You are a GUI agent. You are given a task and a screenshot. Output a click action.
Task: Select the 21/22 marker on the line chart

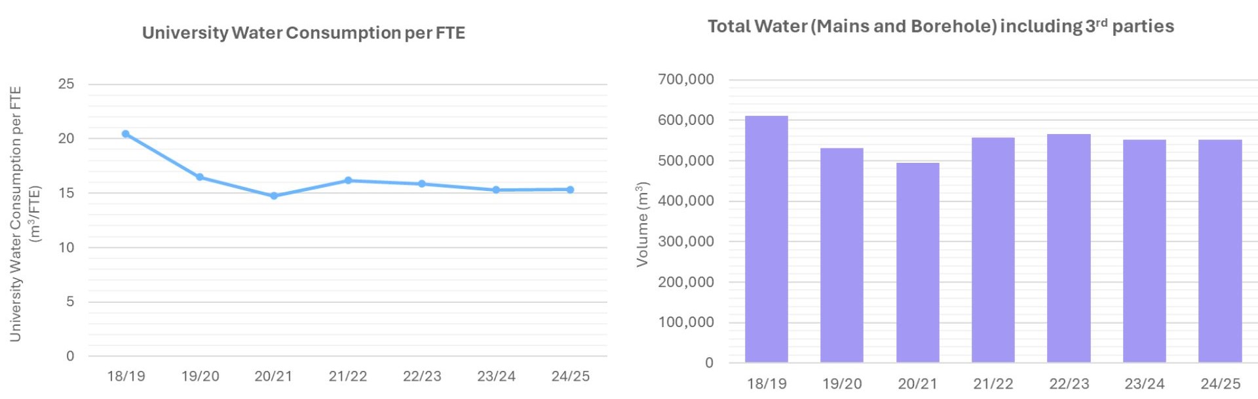pos(348,181)
